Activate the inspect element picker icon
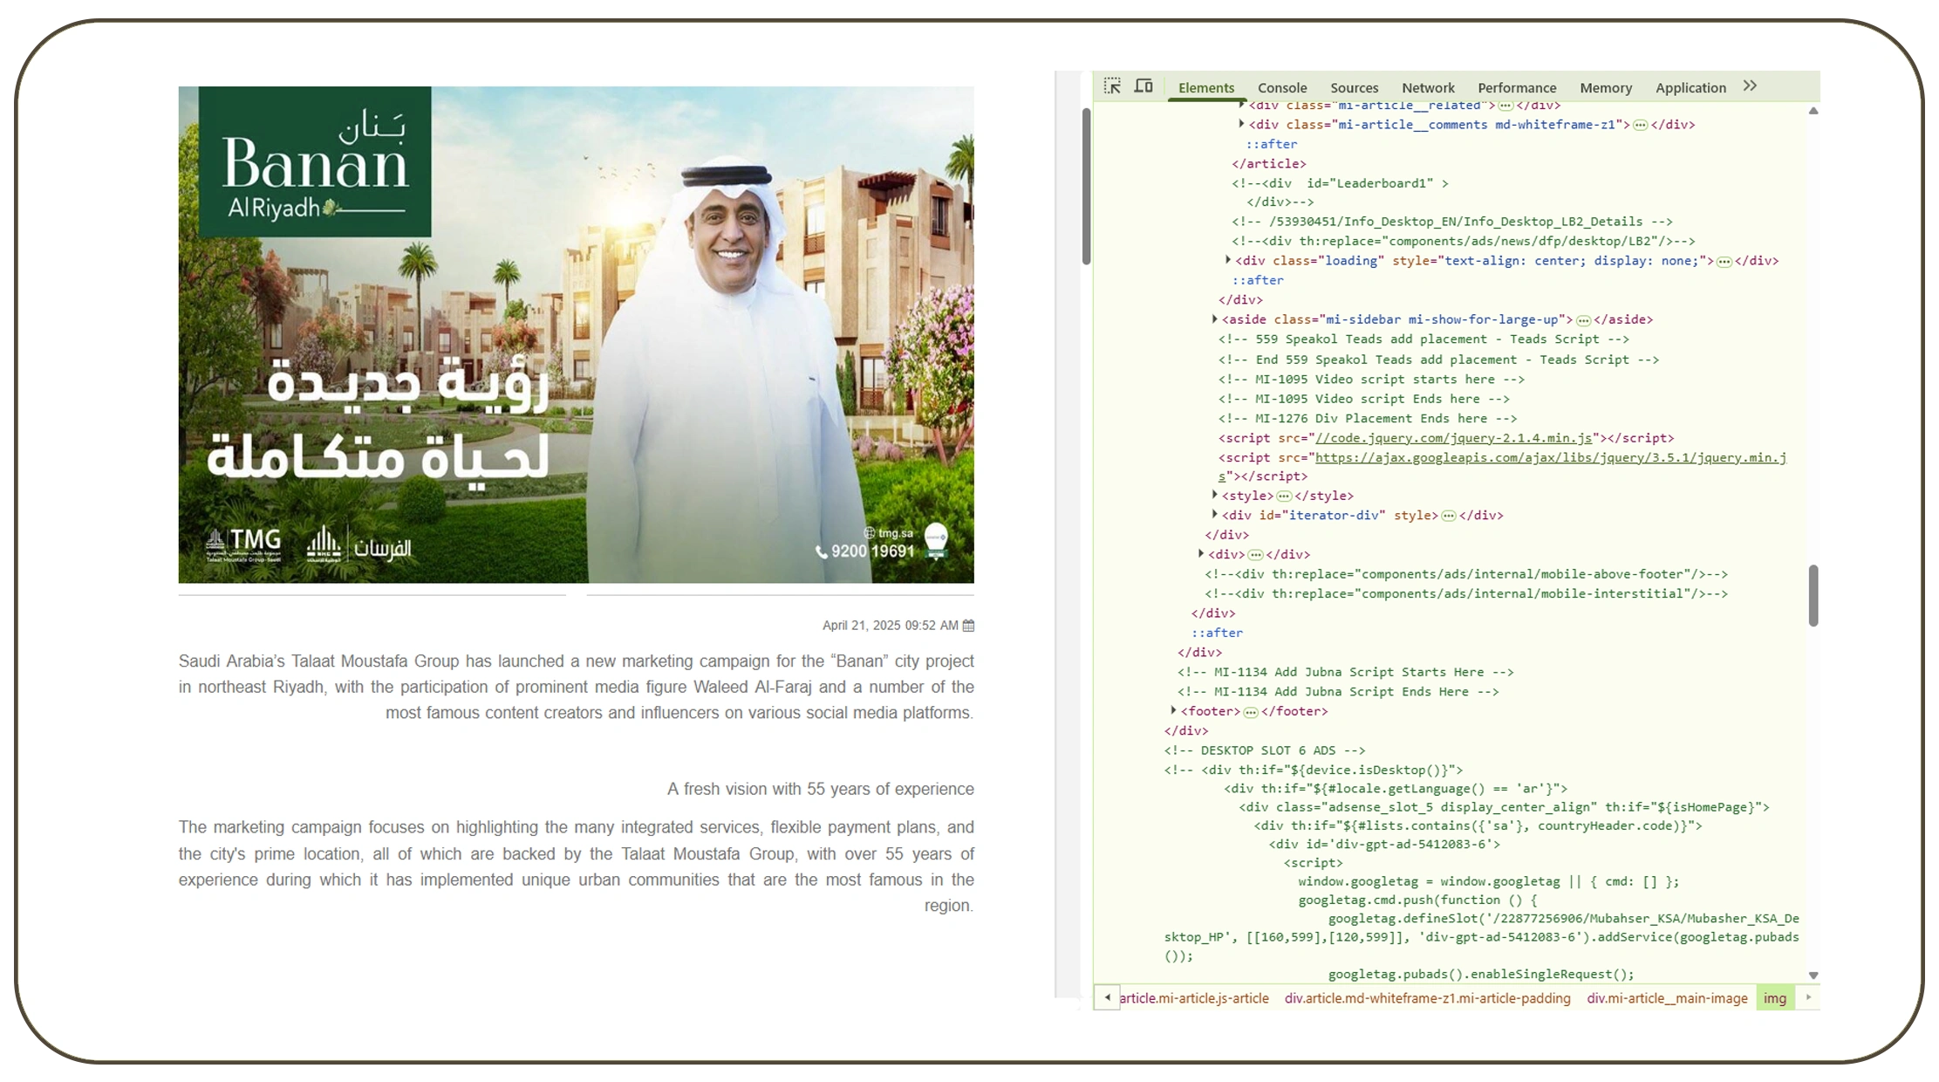The height and width of the screenshot is (1082, 1939). point(1112,86)
